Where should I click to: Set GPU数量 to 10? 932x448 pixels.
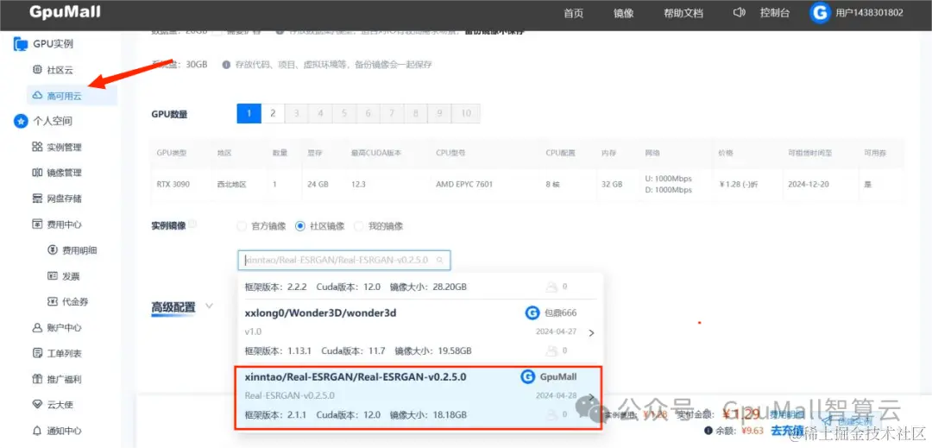coord(466,113)
